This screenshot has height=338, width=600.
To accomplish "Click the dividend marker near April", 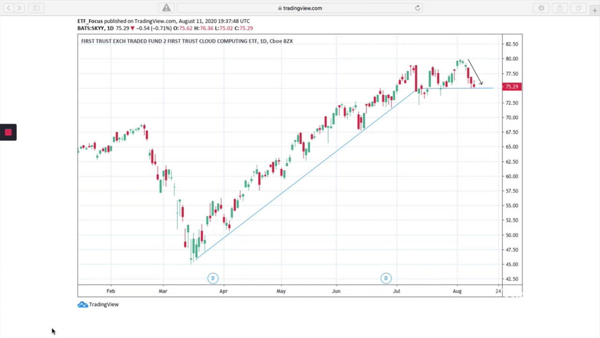I will (213, 278).
